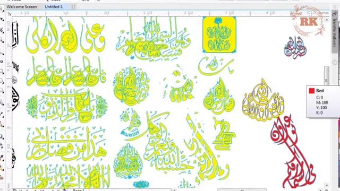Click the docker icon below the Transformations tab

click(334, 62)
